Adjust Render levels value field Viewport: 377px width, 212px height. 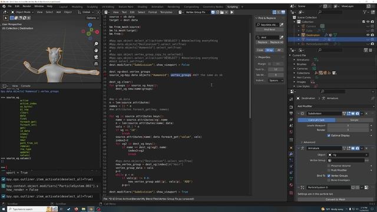(348, 130)
